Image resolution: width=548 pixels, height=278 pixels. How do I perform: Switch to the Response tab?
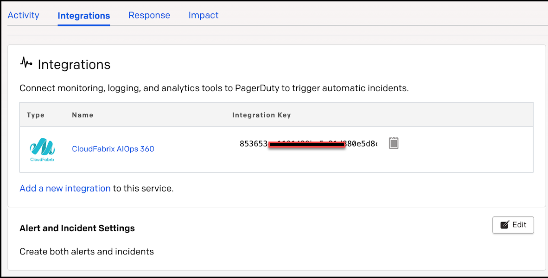[x=149, y=15]
